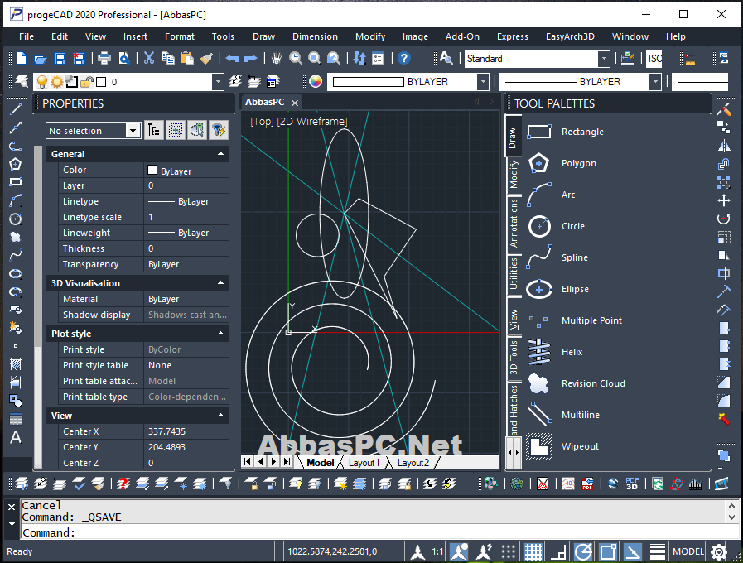This screenshot has width=743, height=563.
Task: Undo using the left arrow icon
Action: point(232,59)
